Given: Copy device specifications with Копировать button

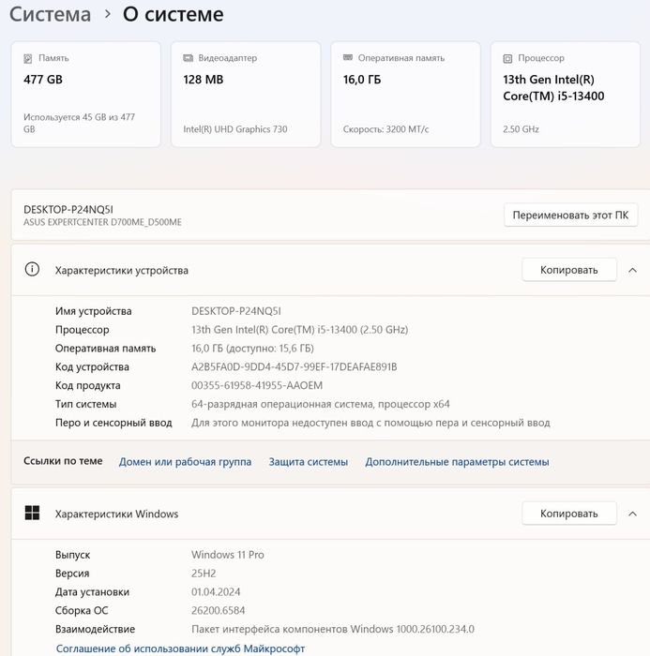Looking at the screenshot, I should click(568, 270).
